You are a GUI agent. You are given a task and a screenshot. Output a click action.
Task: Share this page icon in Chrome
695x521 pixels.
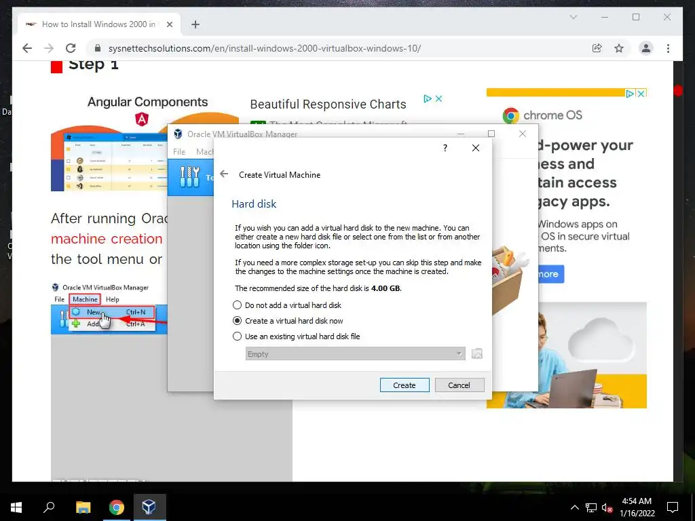pos(597,48)
